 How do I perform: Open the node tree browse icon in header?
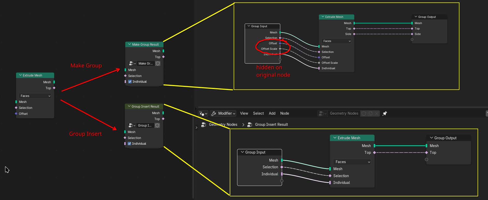pos(322,113)
